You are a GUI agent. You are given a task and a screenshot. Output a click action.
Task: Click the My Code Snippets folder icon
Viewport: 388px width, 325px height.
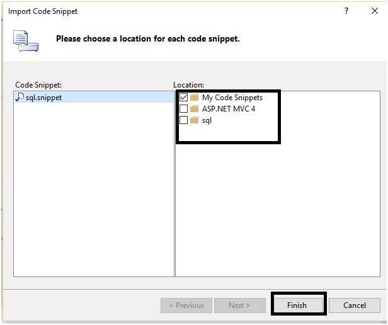pos(195,98)
